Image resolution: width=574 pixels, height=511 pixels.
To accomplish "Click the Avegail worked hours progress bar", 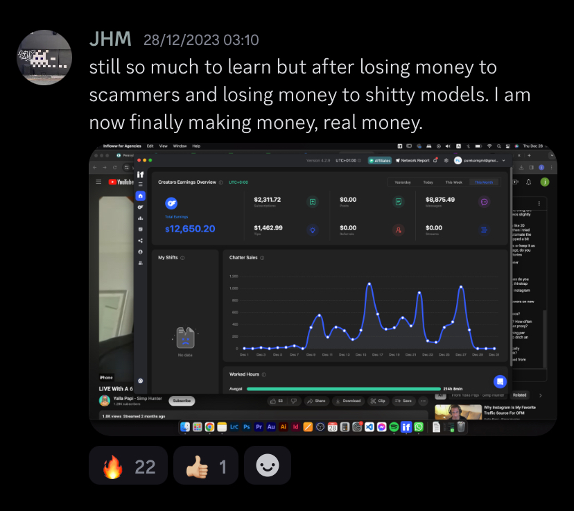I will coord(344,389).
